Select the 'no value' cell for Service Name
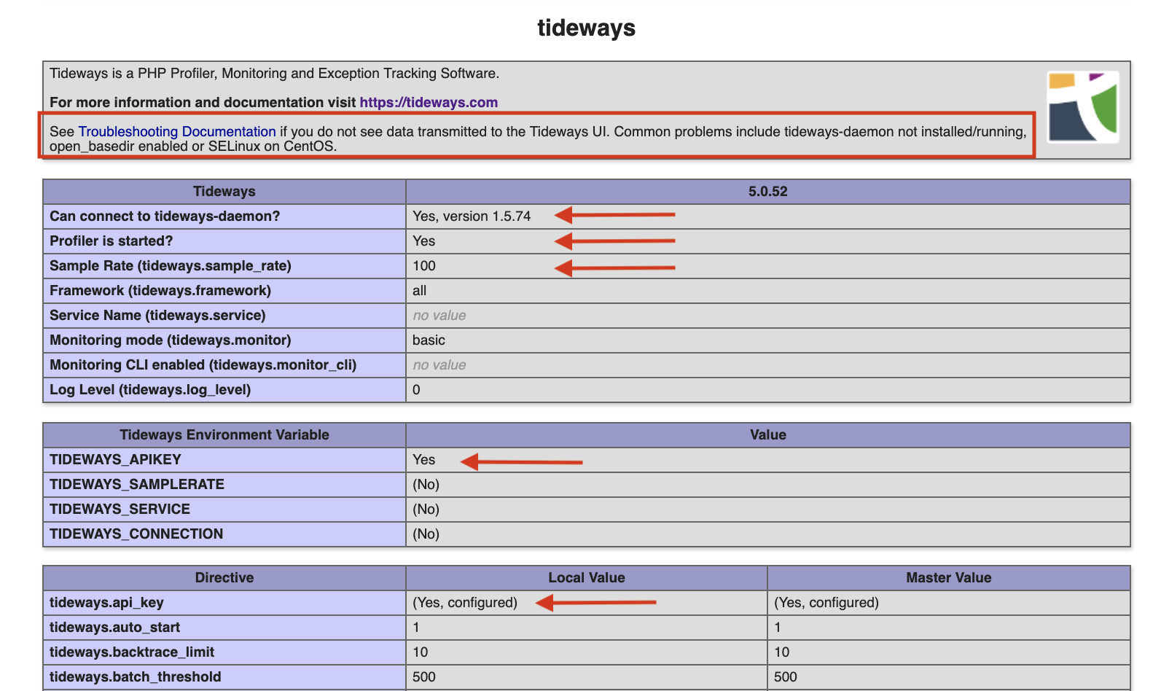This screenshot has height=691, width=1153. point(439,316)
